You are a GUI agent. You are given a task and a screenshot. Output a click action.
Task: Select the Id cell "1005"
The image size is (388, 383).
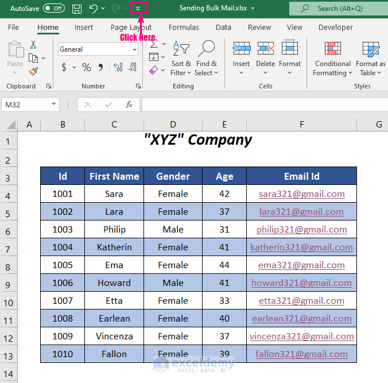tap(63, 265)
